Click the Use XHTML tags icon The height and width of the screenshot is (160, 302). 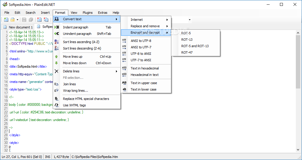pos(57,105)
